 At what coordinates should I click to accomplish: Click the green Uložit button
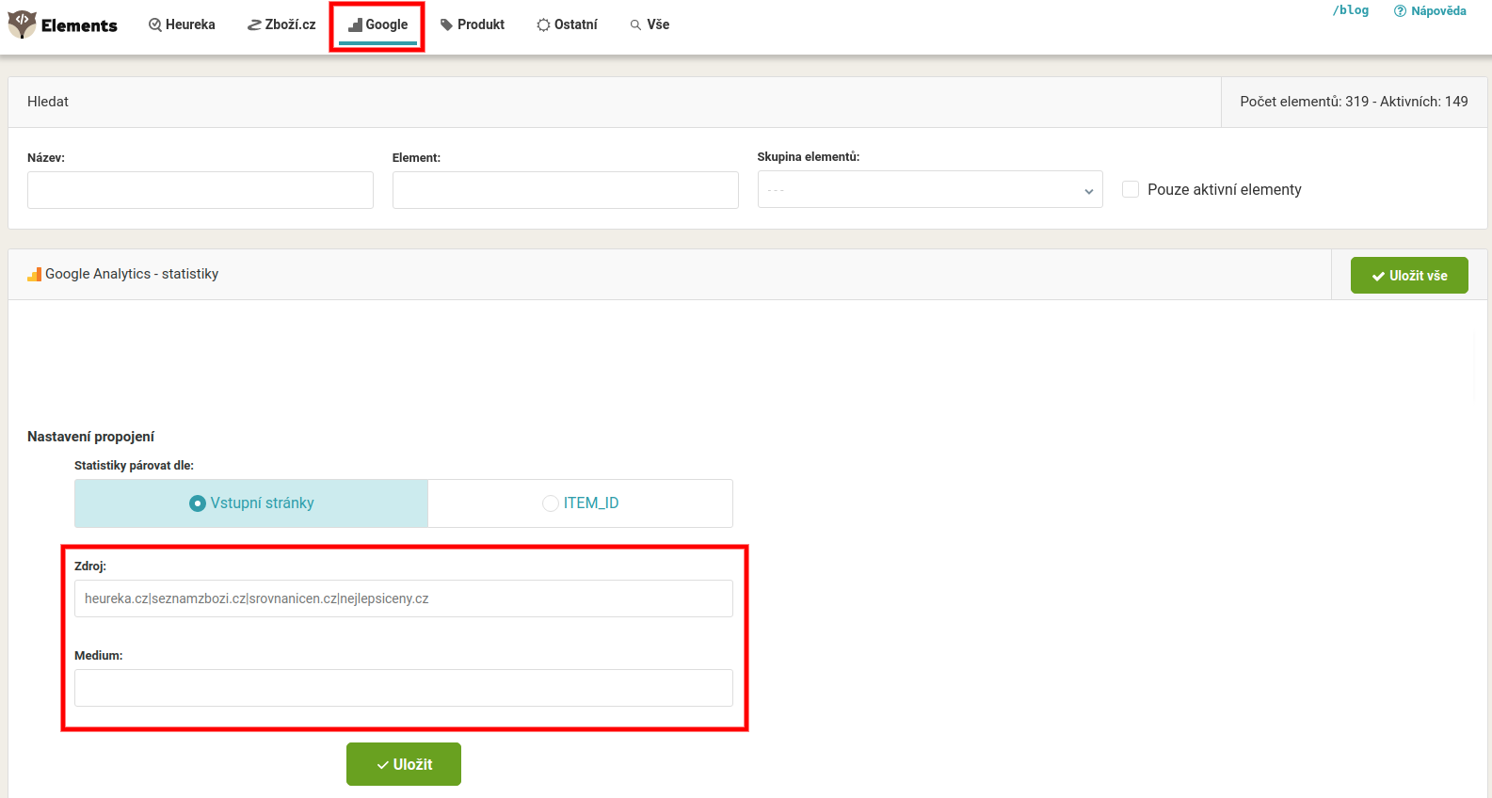pos(404,764)
